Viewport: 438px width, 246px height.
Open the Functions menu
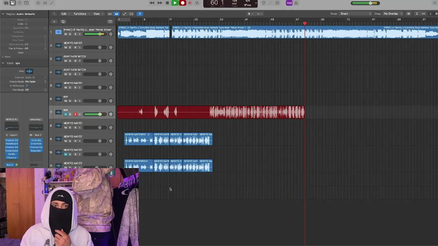click(x=81, y=14)
